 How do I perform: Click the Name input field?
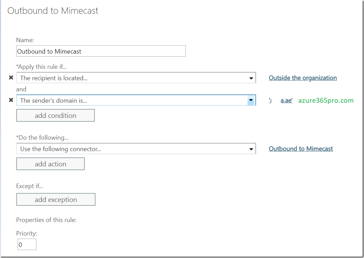point(101,51)
